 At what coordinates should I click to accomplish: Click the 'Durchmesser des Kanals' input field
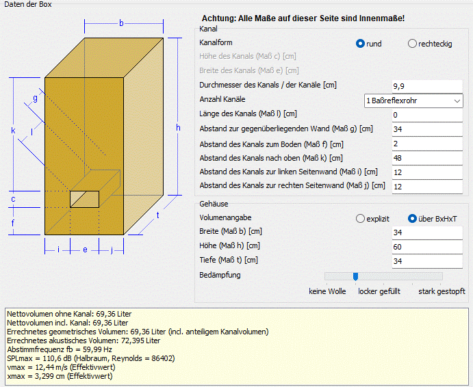(426, 86)
